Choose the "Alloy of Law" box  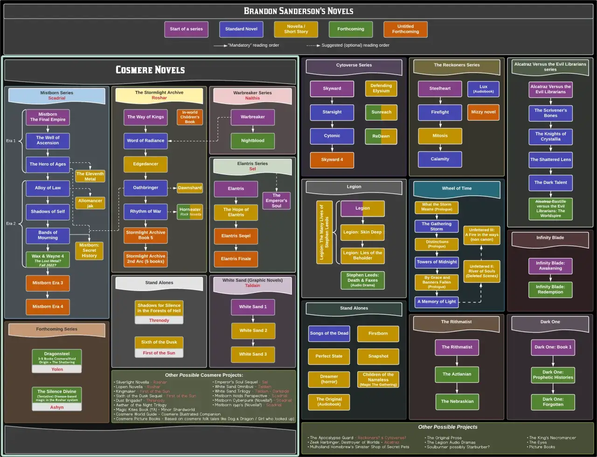48,188
